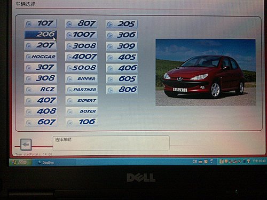
Task: Pick the 207 model button
Action: click(x=41, y=45)
